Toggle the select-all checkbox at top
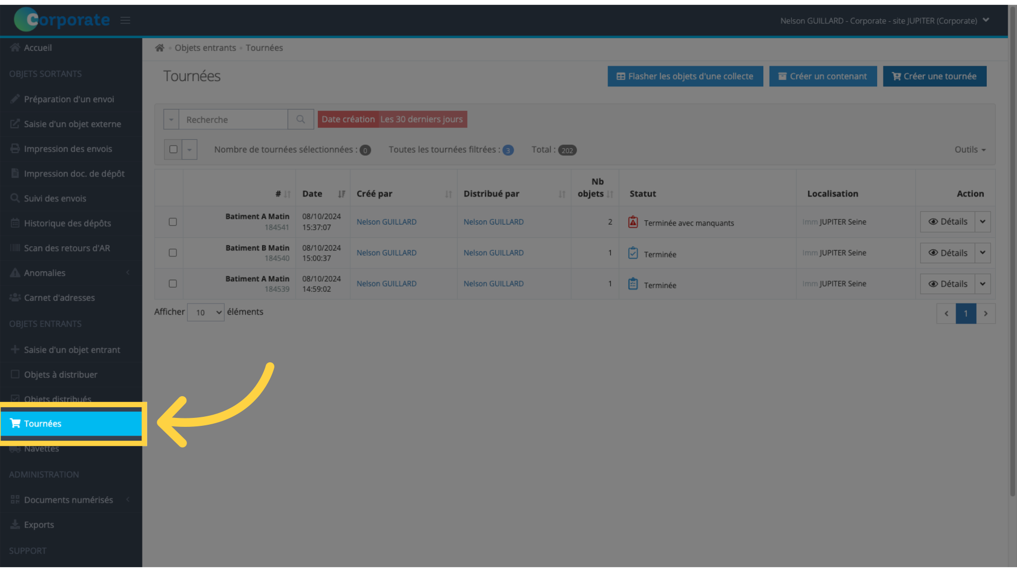Image resolution: width=1017 pixels, height=572 pixels. pyautogui.click(x=173, y=149)
